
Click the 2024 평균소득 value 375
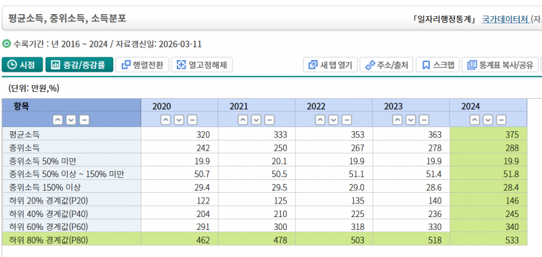(x=488, y=134)
